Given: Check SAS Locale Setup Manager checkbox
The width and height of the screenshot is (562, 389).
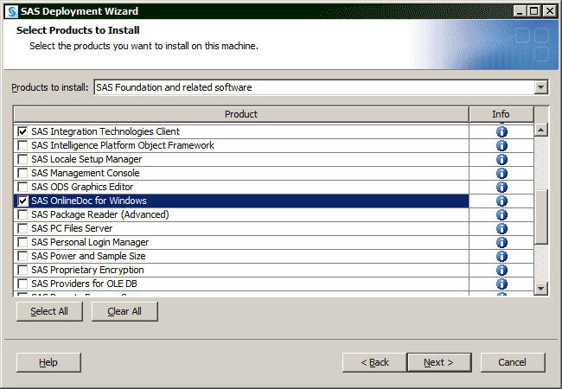Looking at the screenshot, I should [x=22, y=159].
